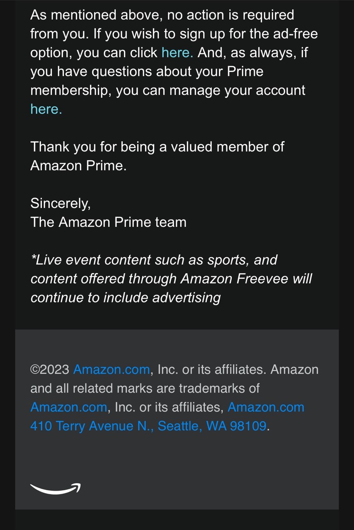Open the Amazon.com link starting the third footer line
Screen dimensions: 354x530
(x=68, y=407)
